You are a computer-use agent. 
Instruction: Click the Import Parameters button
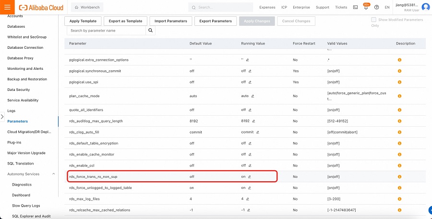[x=170, y=21]
